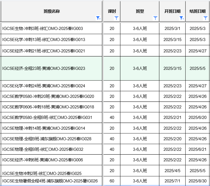Select the 开班日期 header cell
This screenshot has width=210, height=186.
(x=172, y=11)
